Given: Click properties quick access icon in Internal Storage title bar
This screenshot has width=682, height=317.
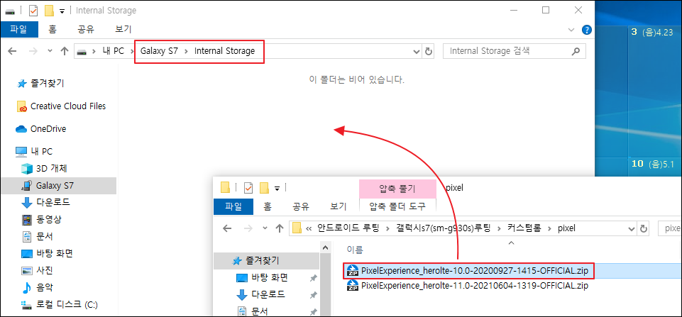Looking at the screenshot, I should 33,11.
